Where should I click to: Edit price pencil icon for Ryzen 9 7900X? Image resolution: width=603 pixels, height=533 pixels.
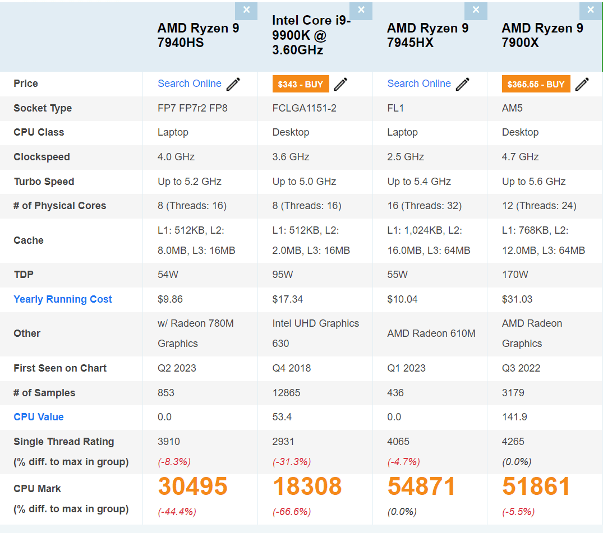click(x=582, y=84)
